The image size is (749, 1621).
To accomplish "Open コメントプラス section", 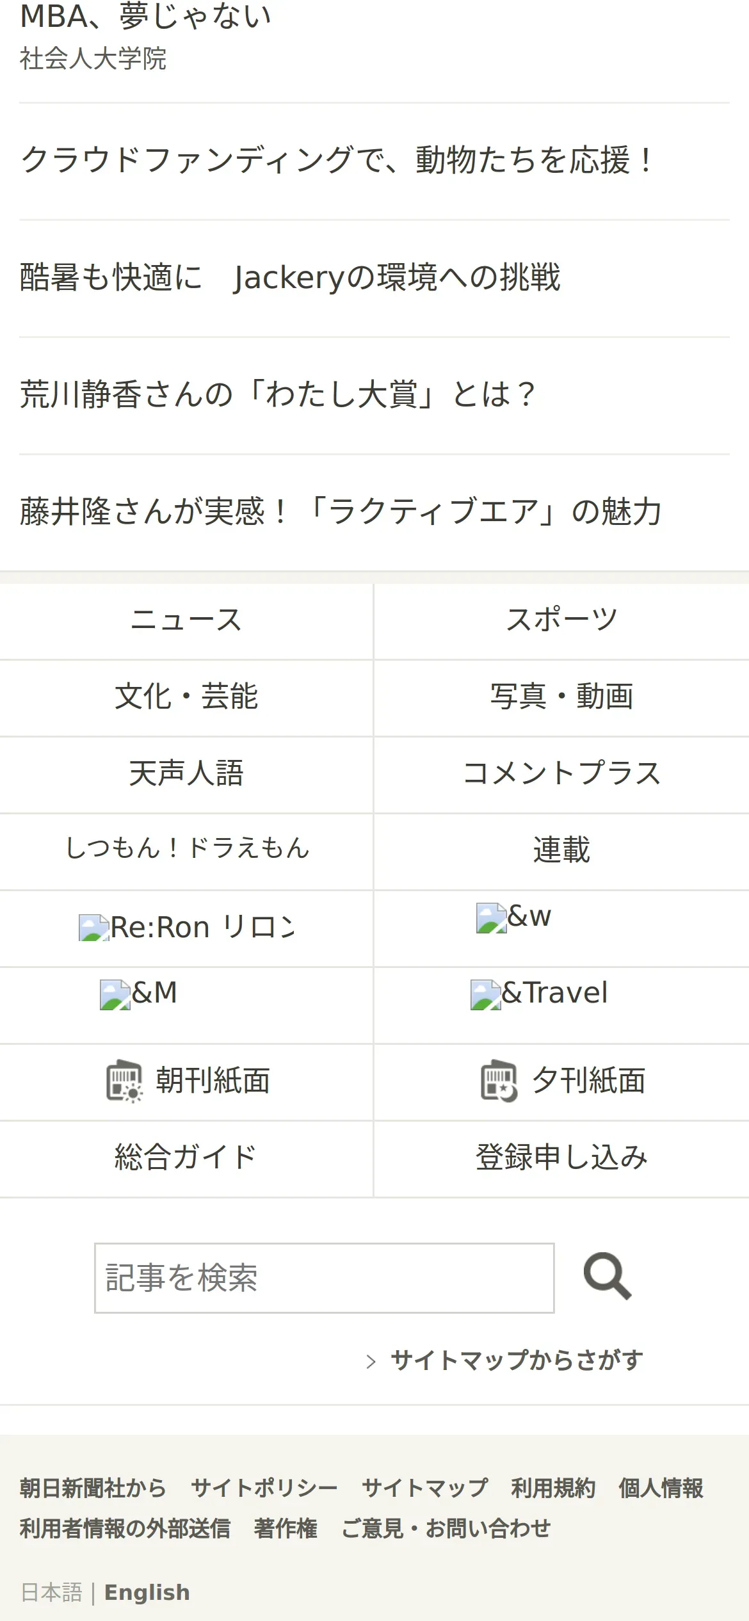I will tap(561, 774).
